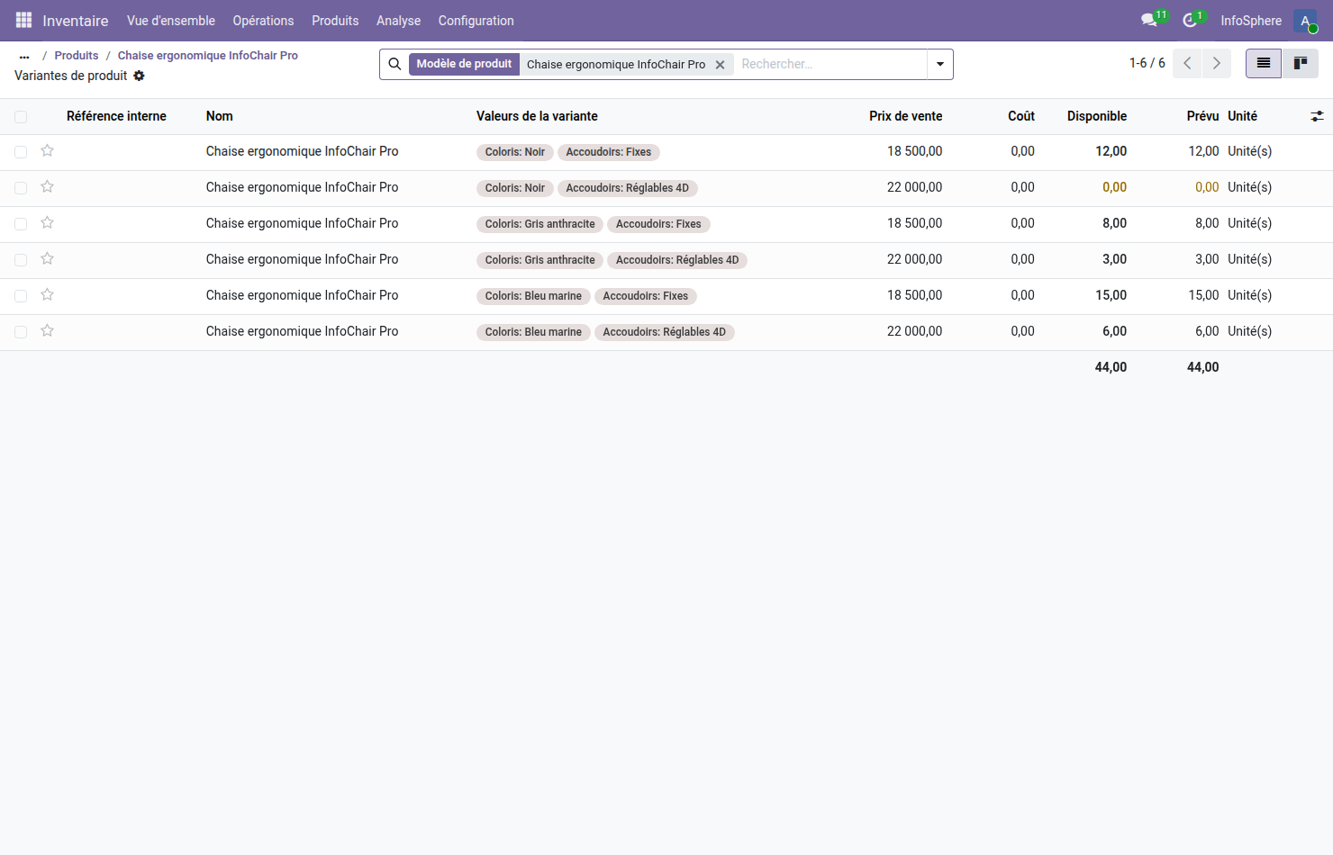Toggle the select all rows checkbox
Image resolution: width=1333 pixels, height=855 pixels.
tap(21, 116)
